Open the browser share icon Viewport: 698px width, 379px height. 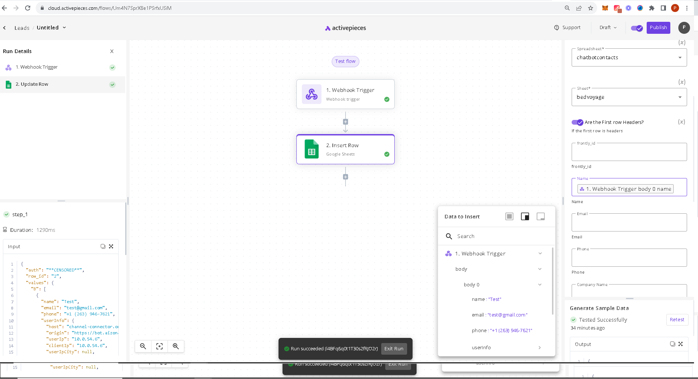[x=579, y=8]
